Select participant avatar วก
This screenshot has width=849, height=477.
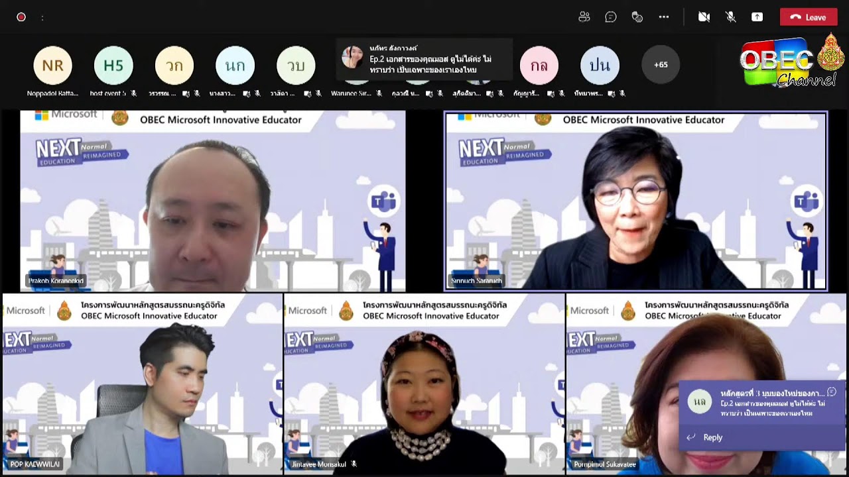coord(174,65)
